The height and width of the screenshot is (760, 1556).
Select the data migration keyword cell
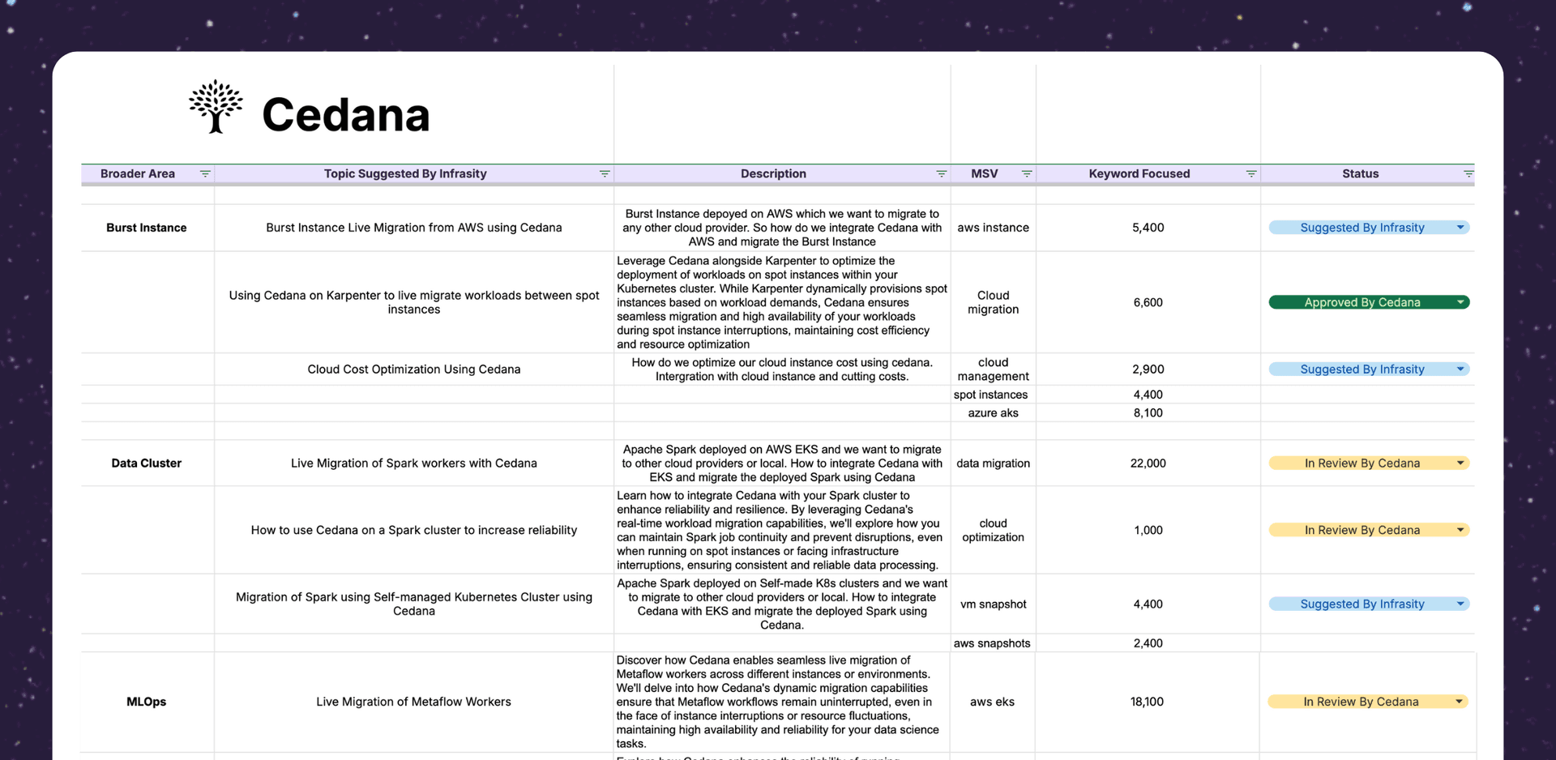pyautogui.click(x=993, y=463)
